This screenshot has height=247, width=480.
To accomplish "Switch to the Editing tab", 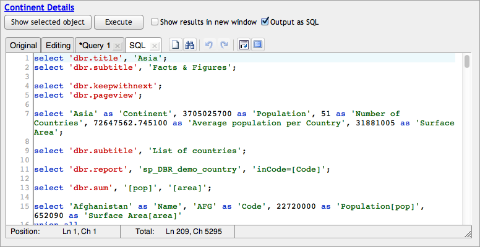I will click(x=58, y=46).
